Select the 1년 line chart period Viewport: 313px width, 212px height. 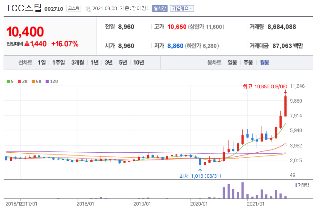pyautogui.click(x=94, y=63)
